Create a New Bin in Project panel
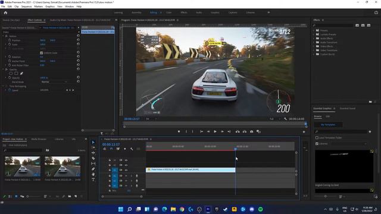The image size is (381, 214). coord(70,196)
